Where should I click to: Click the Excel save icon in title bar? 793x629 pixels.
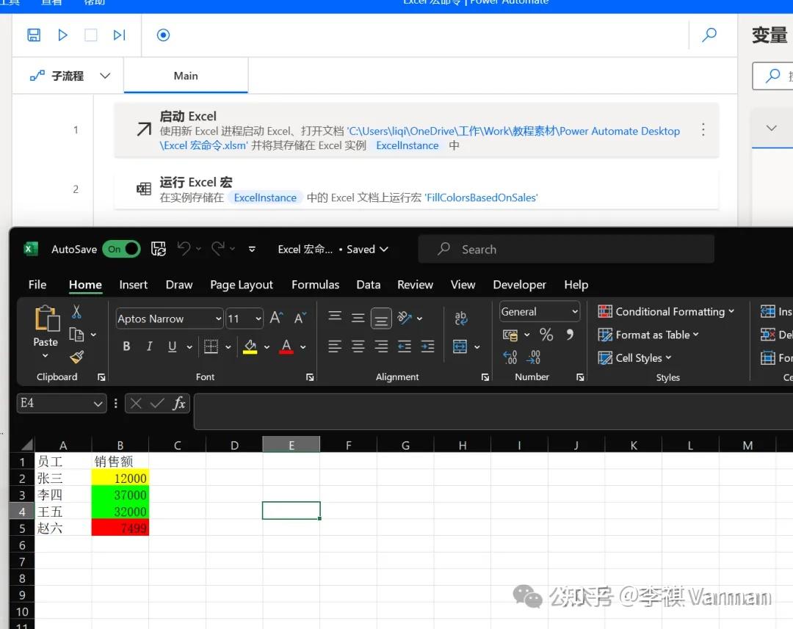[159, 249]
